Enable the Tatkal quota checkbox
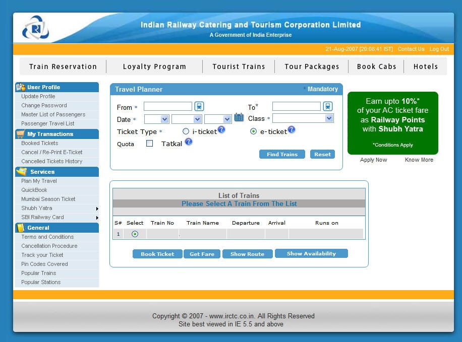 click(150, 144)
